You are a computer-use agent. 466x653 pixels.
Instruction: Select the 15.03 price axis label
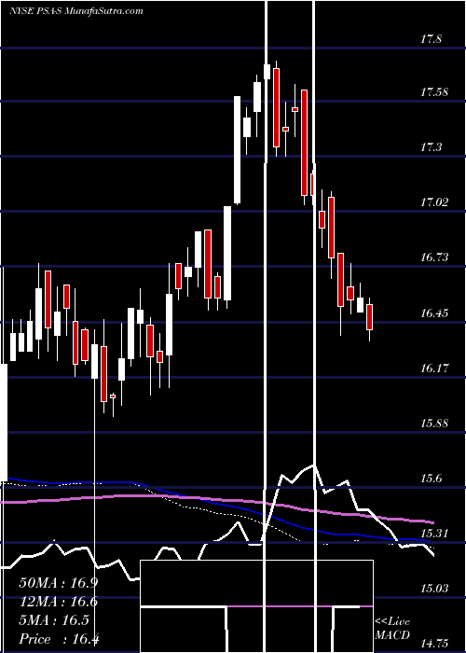click(x=434, y=589)
